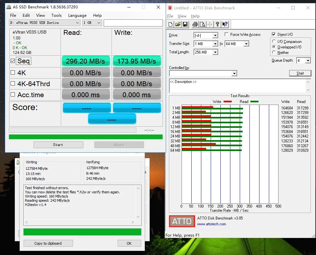Open the AS SSD View menu

click(x=40, y=15)
